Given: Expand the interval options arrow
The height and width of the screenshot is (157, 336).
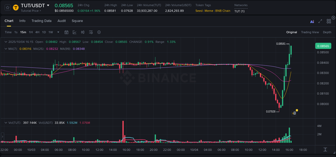Looking at the screenshot, I should point(58,32).
